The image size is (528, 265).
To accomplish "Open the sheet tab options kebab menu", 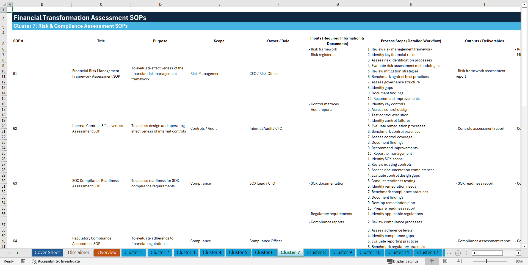I will pos(466,253).
